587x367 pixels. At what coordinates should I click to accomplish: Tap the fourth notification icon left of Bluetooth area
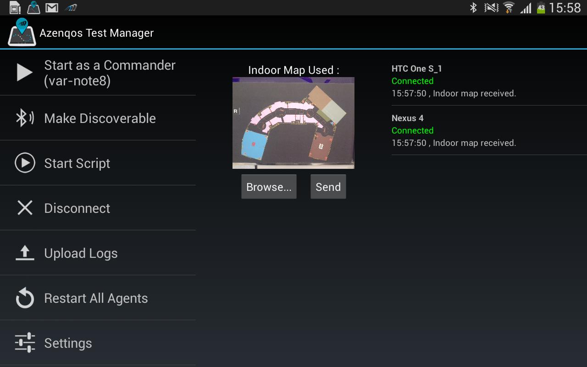point(71,7)
